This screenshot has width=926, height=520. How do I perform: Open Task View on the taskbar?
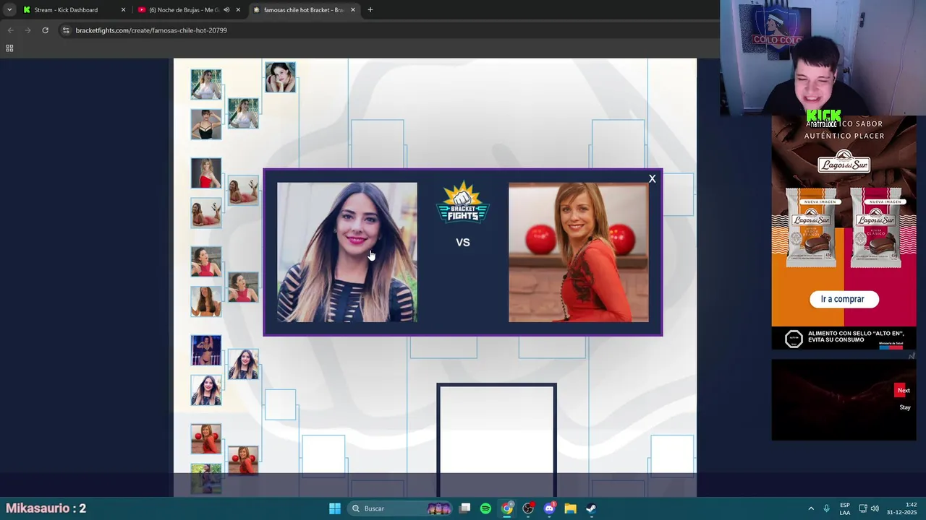pos(465,508)
